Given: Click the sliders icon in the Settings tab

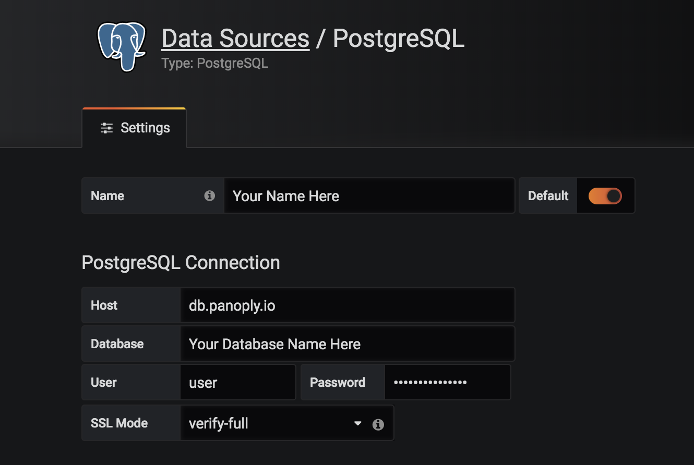Looking at the screenshot, I should click(x=106, y=128).
